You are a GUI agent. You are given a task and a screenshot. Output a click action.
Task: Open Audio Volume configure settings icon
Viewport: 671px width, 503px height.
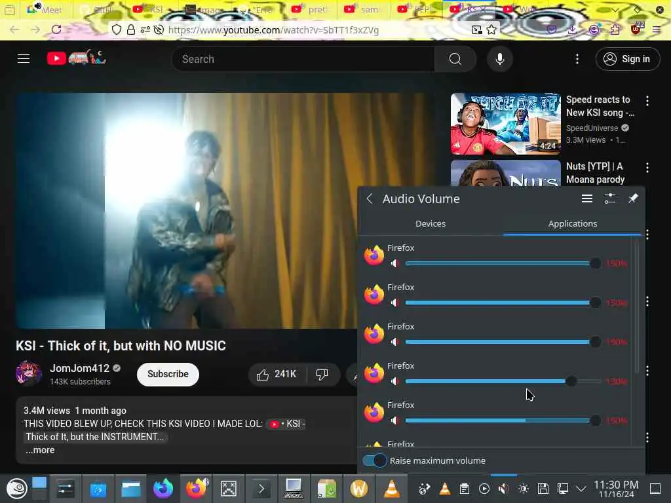(x=610, y=198)
